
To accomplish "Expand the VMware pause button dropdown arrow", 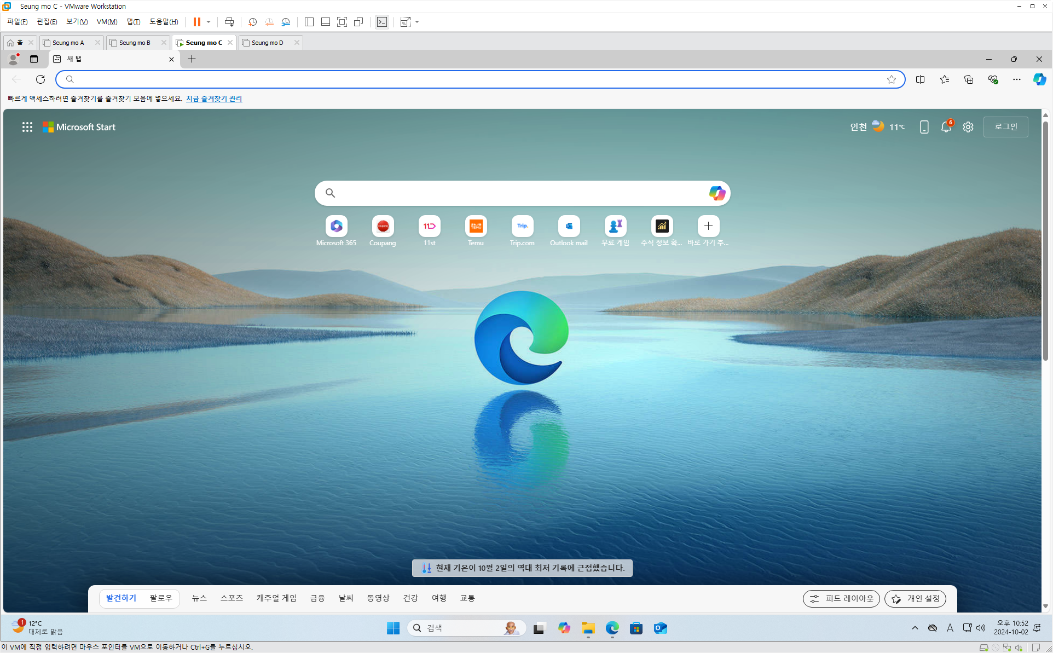I will [x=209, y=22].
